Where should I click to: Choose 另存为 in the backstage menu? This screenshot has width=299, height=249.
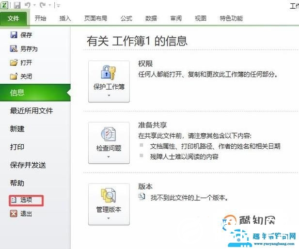coord(29,49)
